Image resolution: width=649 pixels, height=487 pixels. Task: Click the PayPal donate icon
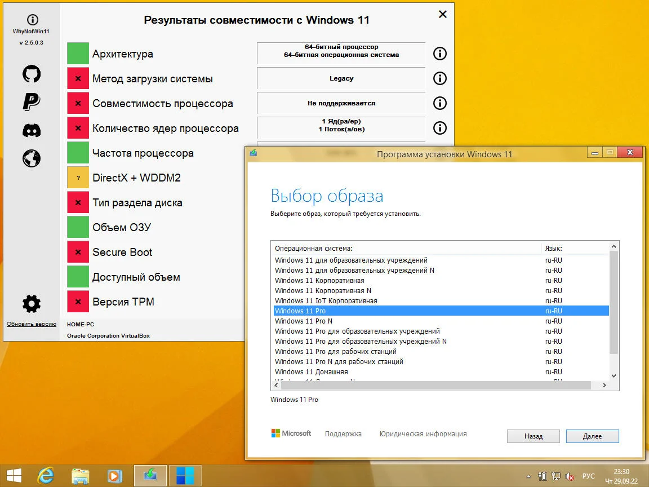[32, 102]
